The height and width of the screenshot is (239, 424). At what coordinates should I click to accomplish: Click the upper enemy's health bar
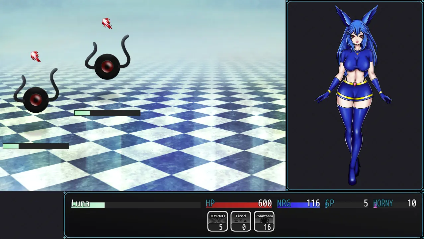point(107,113)
